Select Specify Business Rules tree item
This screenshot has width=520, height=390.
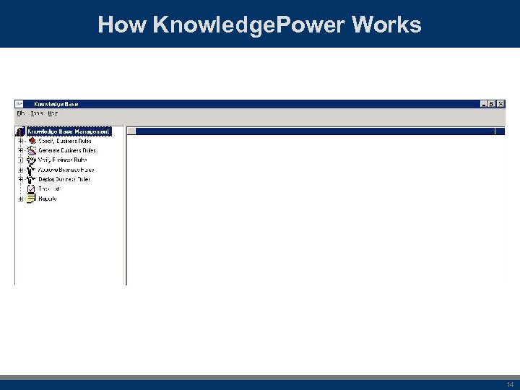[x=65, y=141]
